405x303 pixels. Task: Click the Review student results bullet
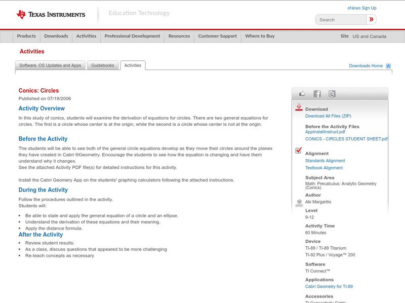pyautogui.click(x=50, y=243)
